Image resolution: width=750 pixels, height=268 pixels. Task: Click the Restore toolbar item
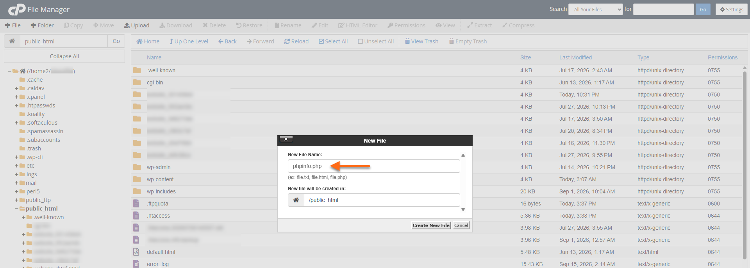pyautogui.click(x=249, y=25)
